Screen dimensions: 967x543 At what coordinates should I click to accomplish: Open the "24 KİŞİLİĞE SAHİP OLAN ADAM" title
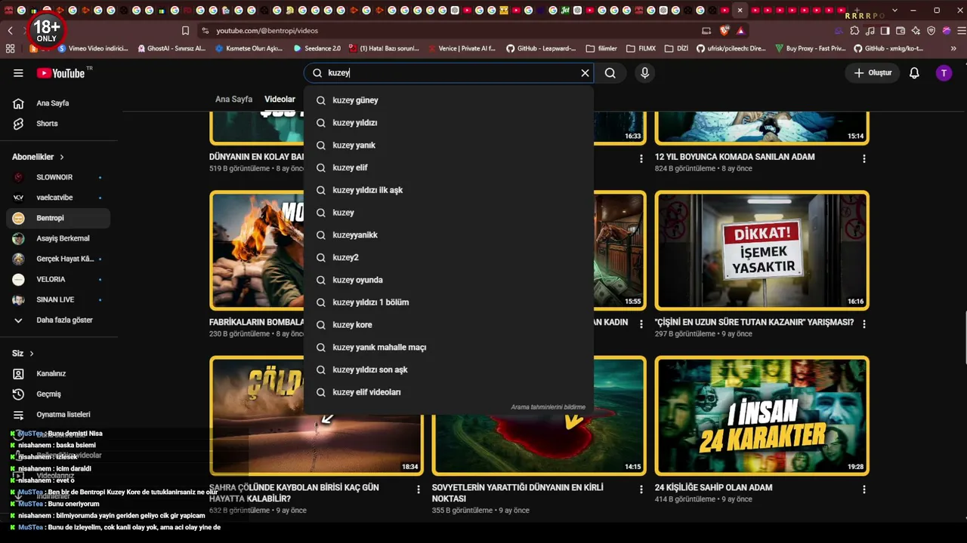(x=713, y=487)
